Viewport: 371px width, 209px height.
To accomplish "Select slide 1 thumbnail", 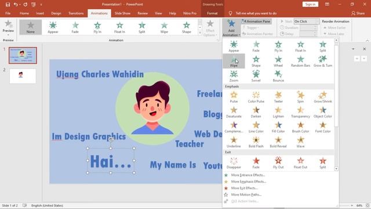I will (x=23, y=55).
